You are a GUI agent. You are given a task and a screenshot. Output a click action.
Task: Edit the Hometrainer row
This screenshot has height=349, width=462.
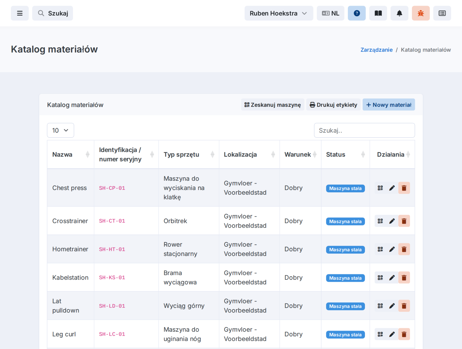392,249
